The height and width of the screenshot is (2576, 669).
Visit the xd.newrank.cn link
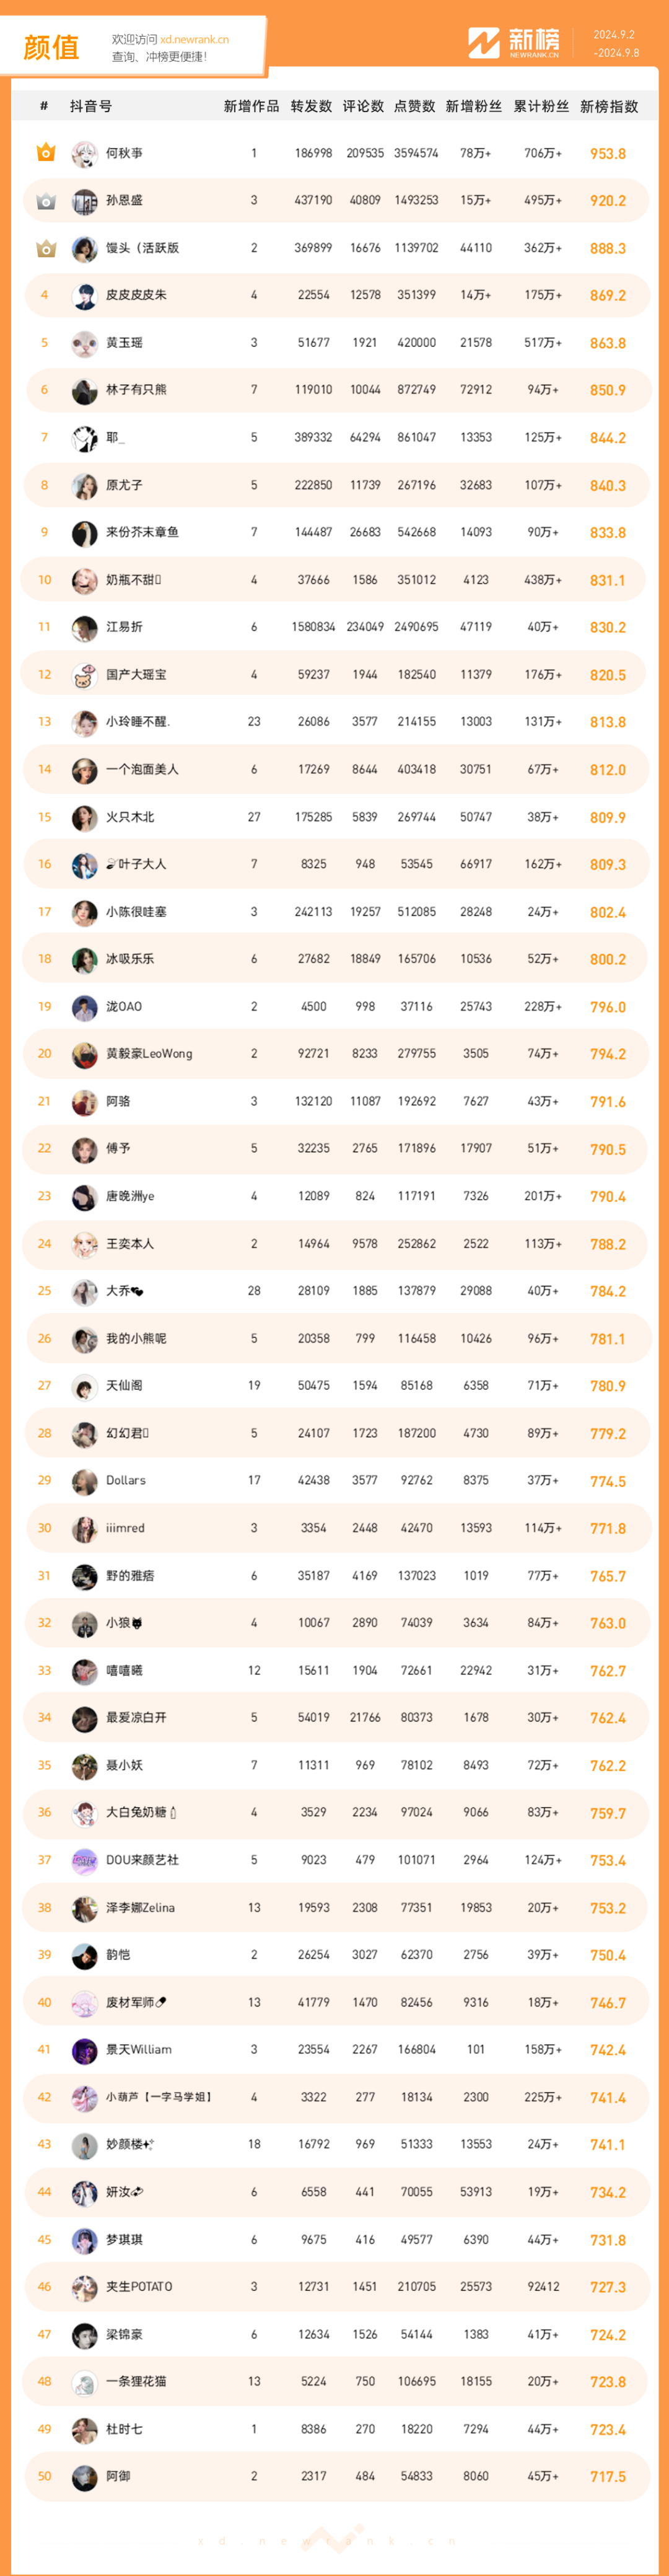point(194,40)
